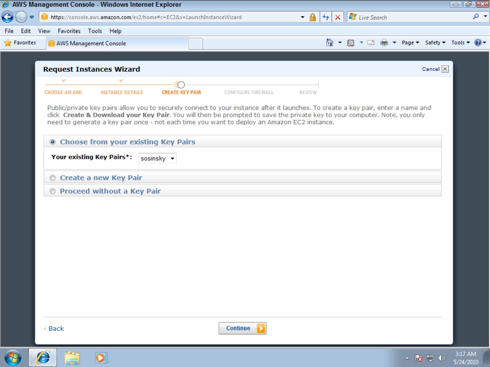Click the IE Home toolbar icon
The width and height of the screenshot is (490, 367).
tap(329, 43)
